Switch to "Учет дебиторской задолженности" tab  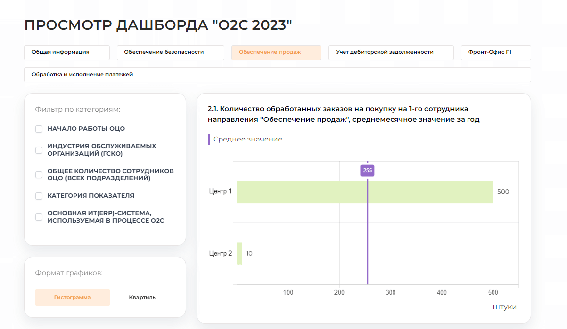point(391,52)
